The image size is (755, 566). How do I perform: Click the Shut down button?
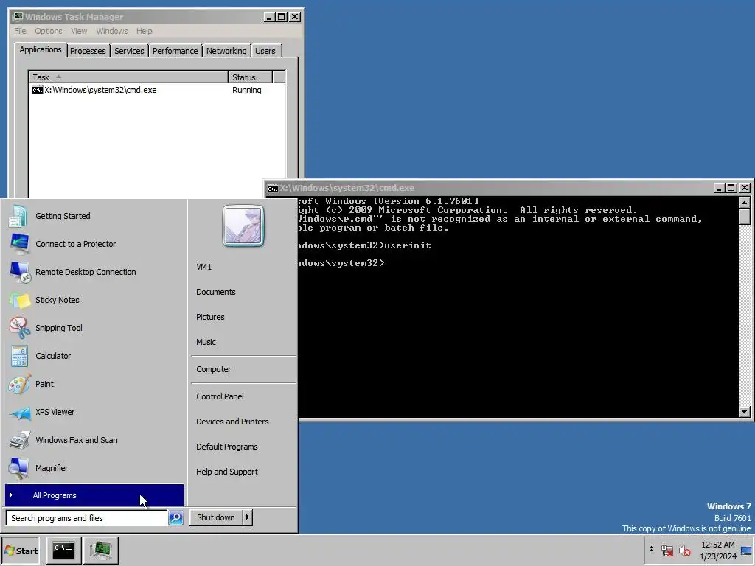point(216,517)
